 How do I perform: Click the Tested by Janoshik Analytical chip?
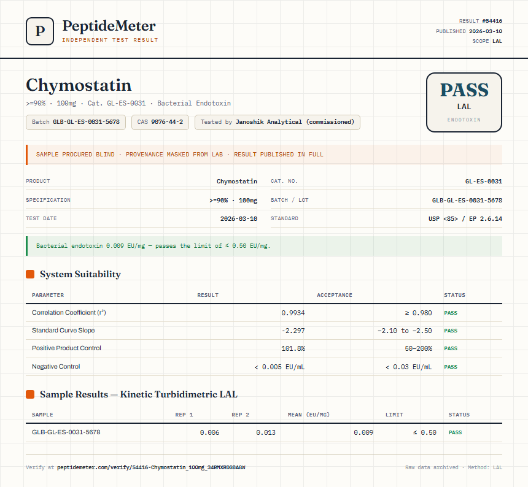[x=277, y=122]
